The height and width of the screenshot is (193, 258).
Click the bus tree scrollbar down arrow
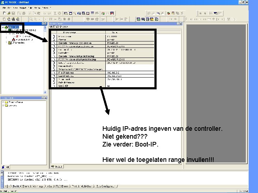45,92
